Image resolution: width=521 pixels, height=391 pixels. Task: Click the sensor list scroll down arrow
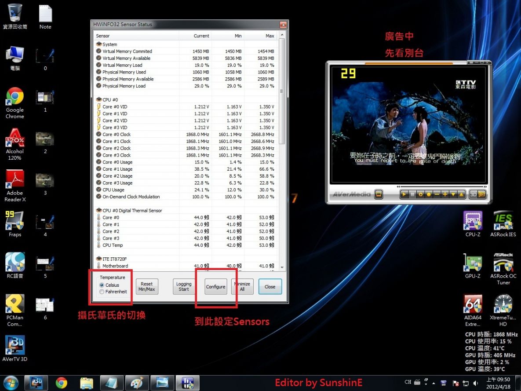click(x=282, y=267)
